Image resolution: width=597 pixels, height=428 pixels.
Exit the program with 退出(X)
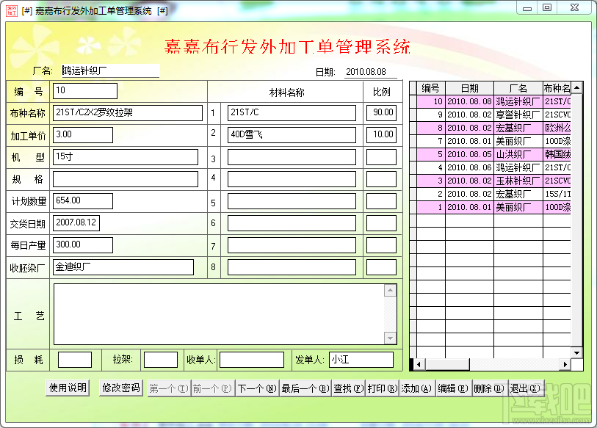tap(525, 388)
